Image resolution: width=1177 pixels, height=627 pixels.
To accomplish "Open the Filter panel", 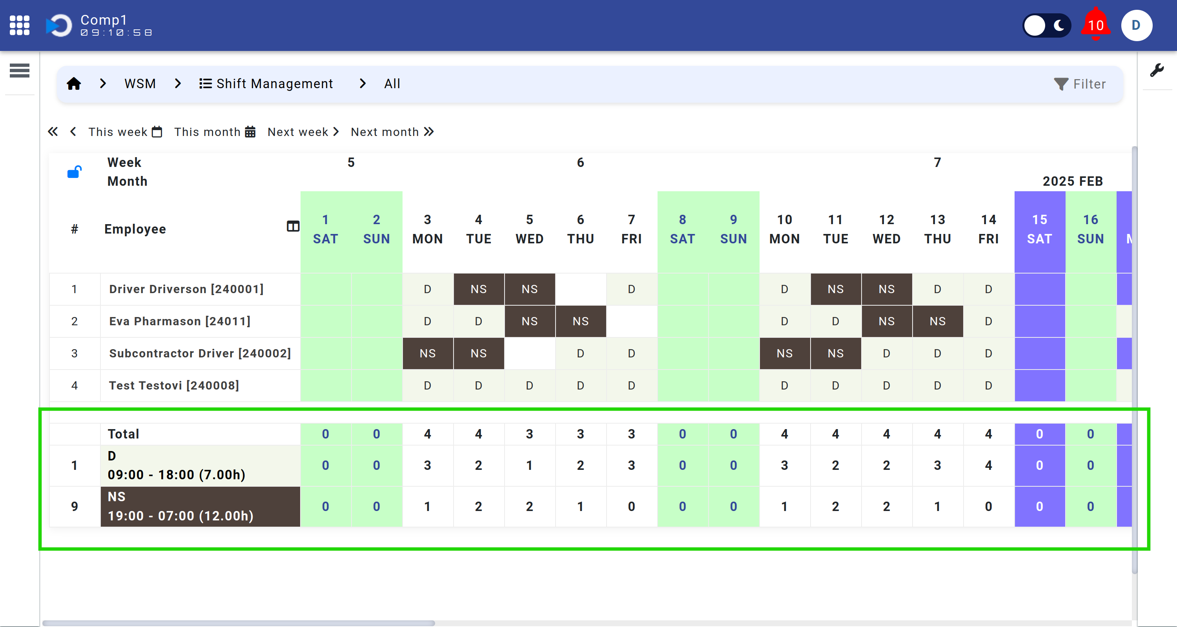I will pos(1080,84).
